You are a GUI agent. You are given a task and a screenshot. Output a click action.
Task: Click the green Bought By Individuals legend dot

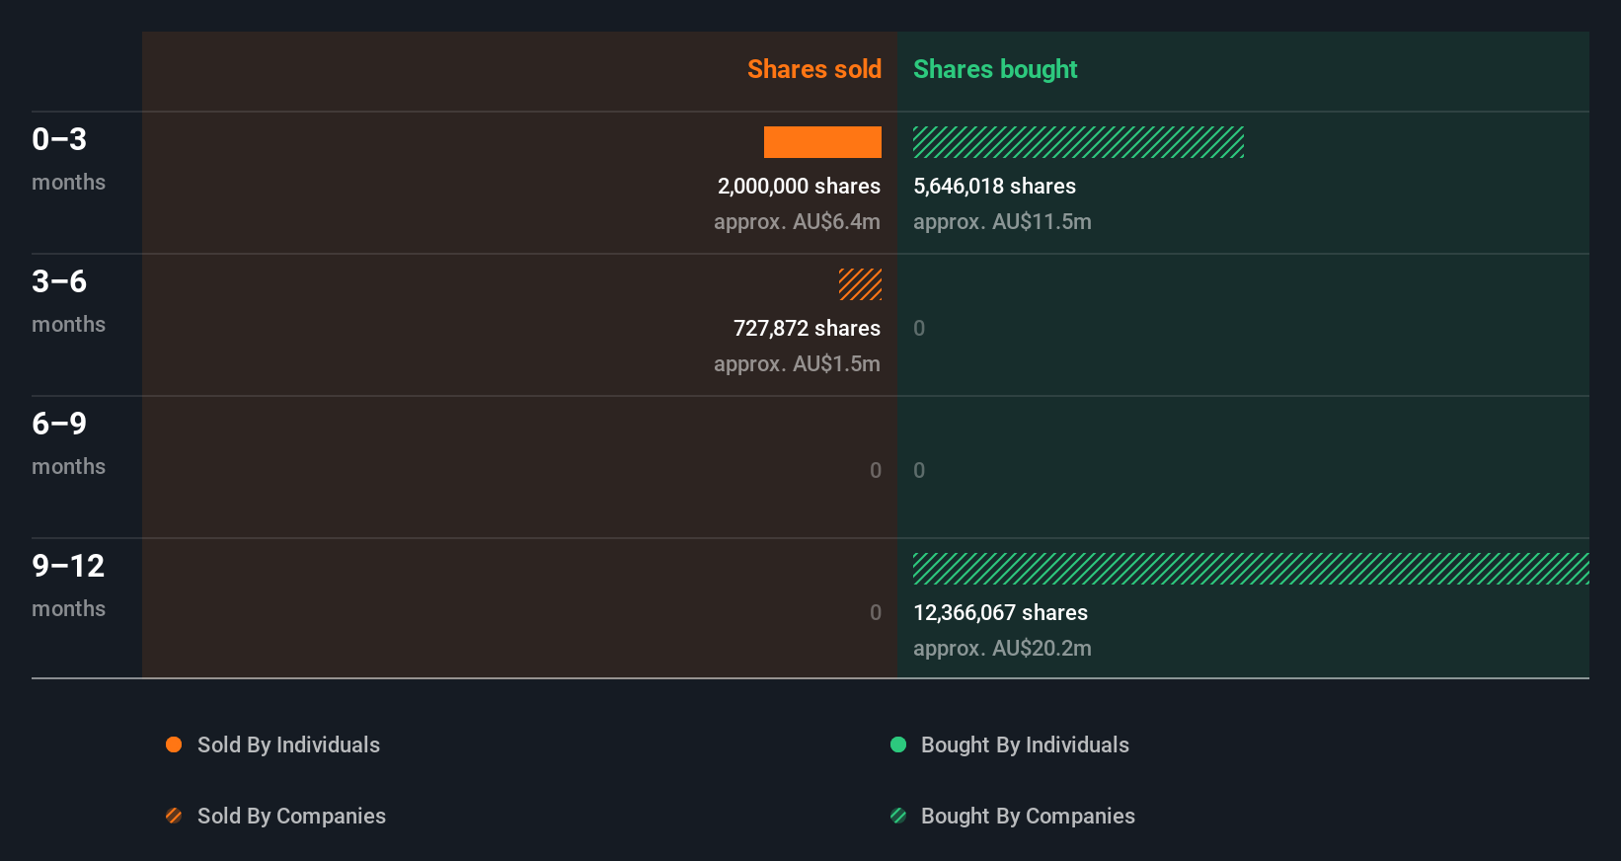pyautogui.click(x=898, y=744)
